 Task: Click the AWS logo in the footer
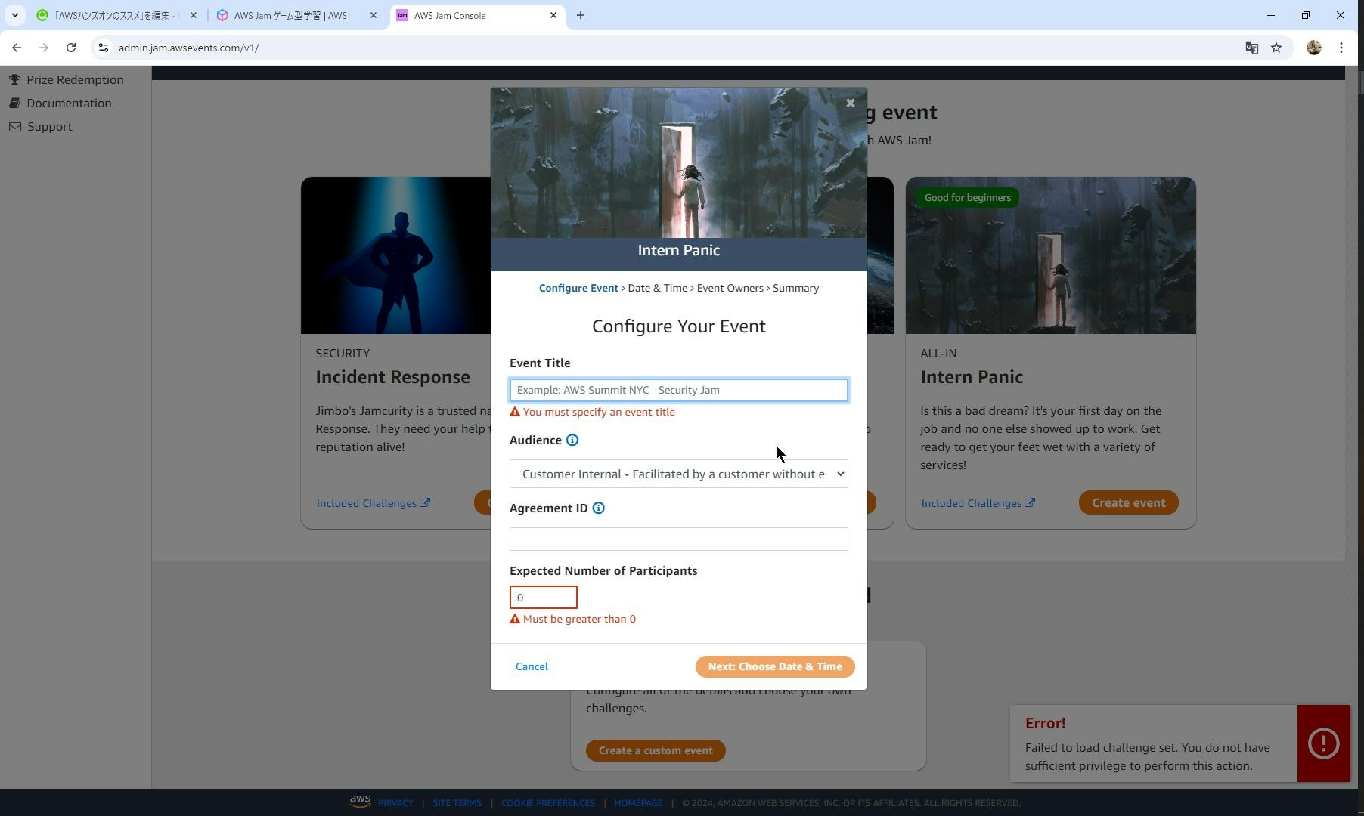[360, 801]
